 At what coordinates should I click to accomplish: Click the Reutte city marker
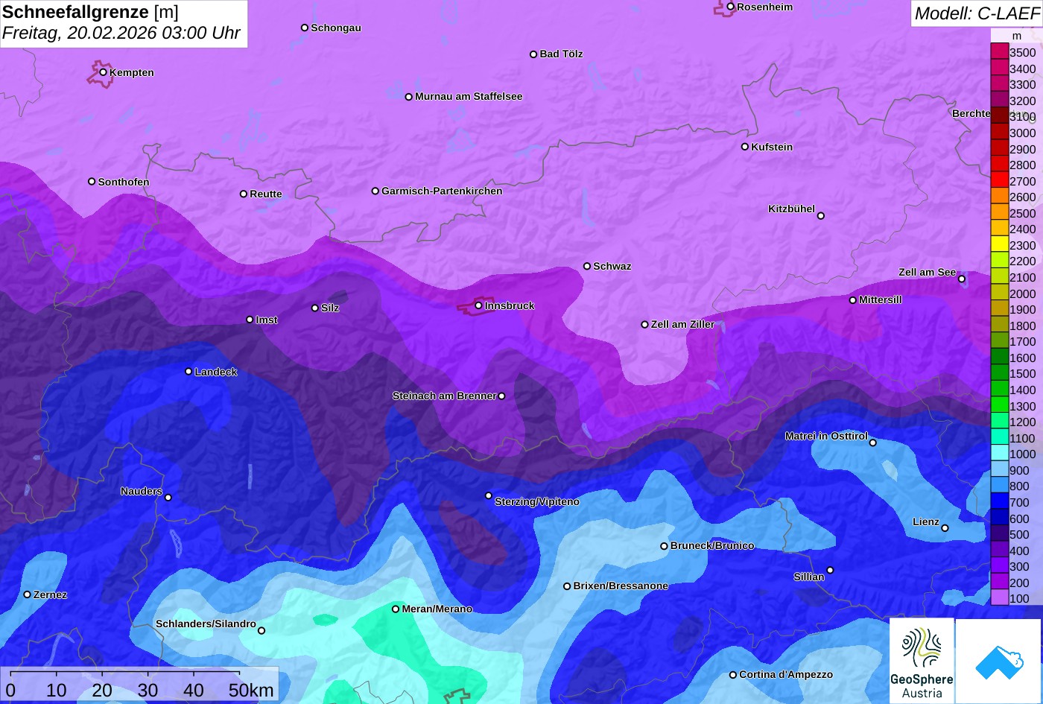point(244,194)
